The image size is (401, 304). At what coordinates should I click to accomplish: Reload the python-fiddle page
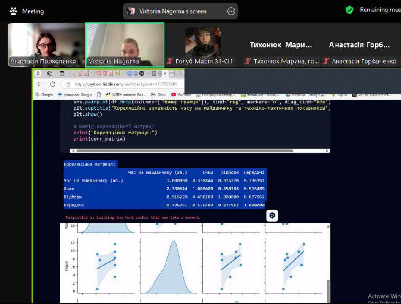click(x=52, y=84)
